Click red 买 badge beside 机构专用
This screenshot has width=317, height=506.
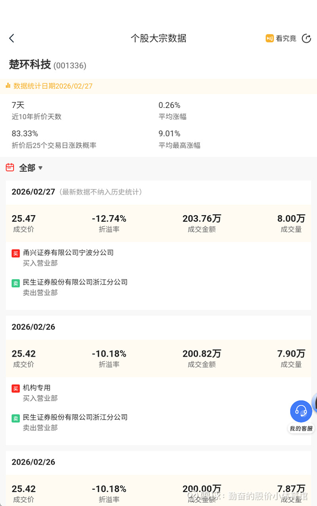pyautogui.click(x=15, y=389)
